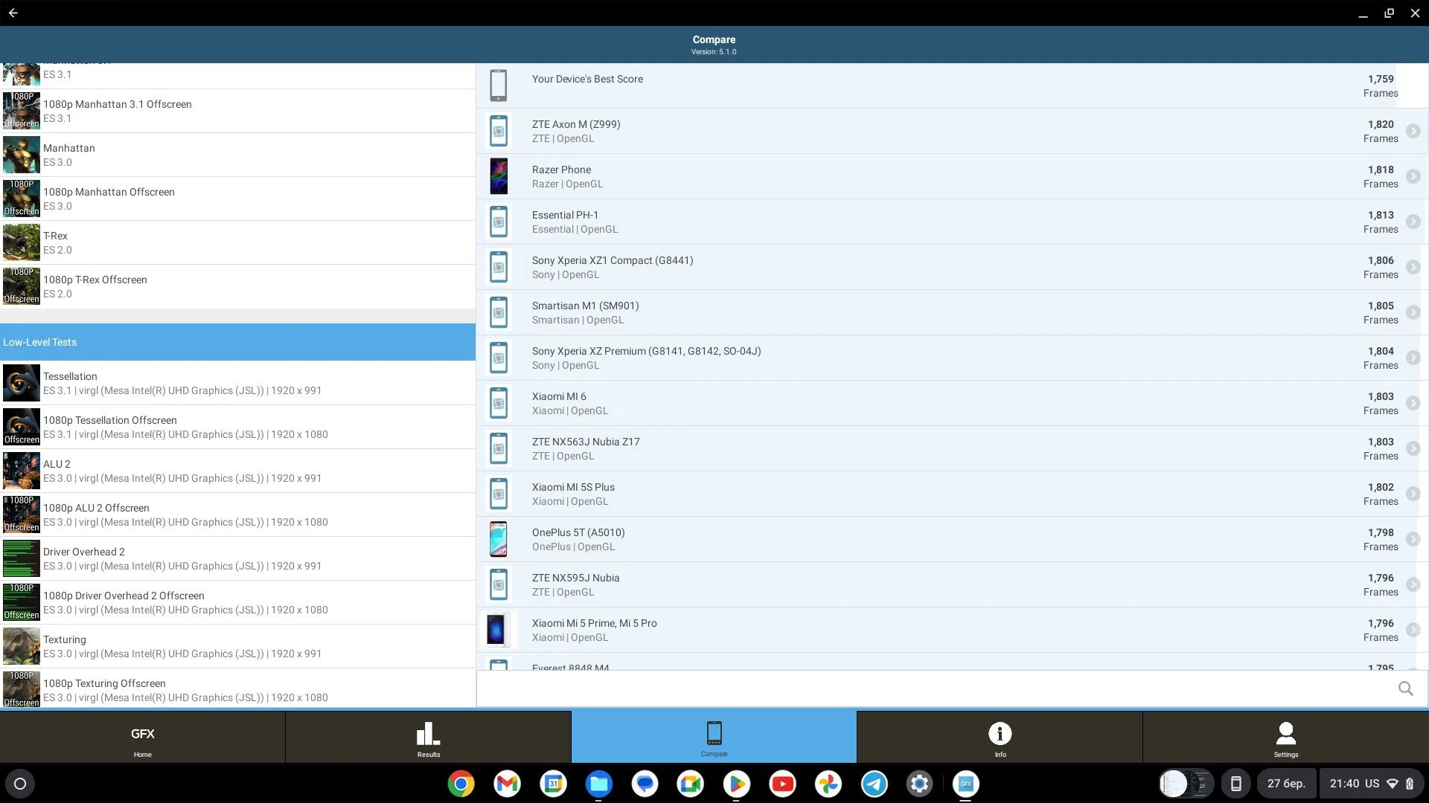The height and width of the screenshot is (803, 1429).
Task: Open Google Photos from the shelf
Action: [828, 784]
